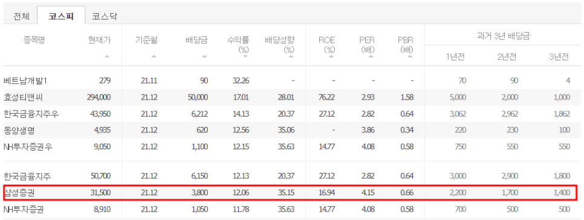Click the 종목명 column header
The width and height of the screenshot is (584, 220).
point(34,40)
